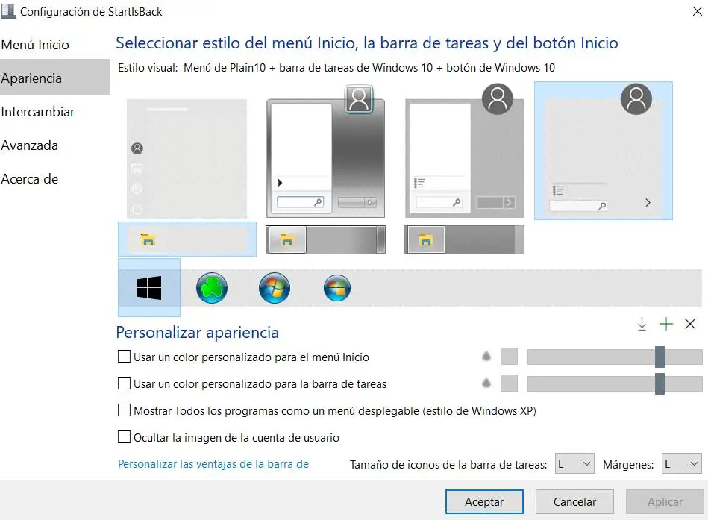
Task: Select the Apariencia section
Action: point(54,78)
